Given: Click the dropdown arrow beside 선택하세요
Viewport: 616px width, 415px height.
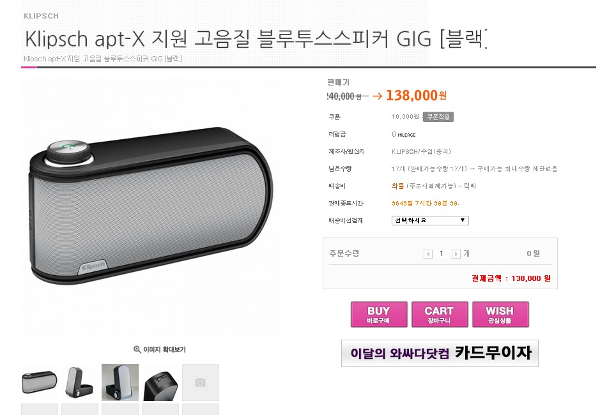Looking at the screenshot, I should (x=463, y=221).
